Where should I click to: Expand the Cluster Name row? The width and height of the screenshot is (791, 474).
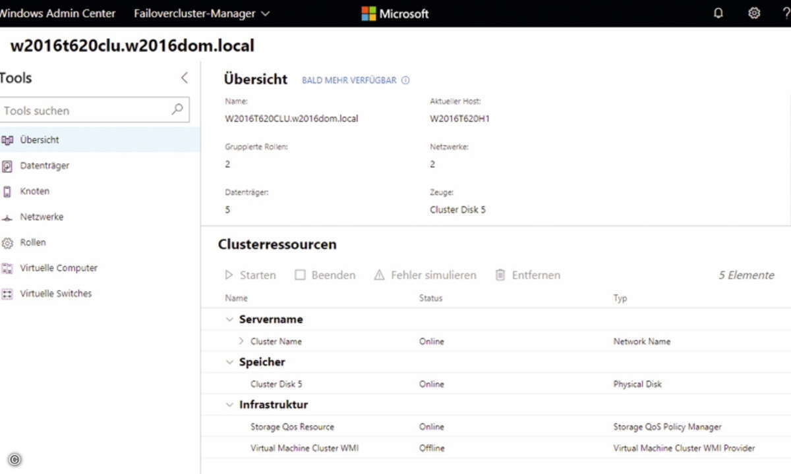pyautogui.click(x=241, y=341)
